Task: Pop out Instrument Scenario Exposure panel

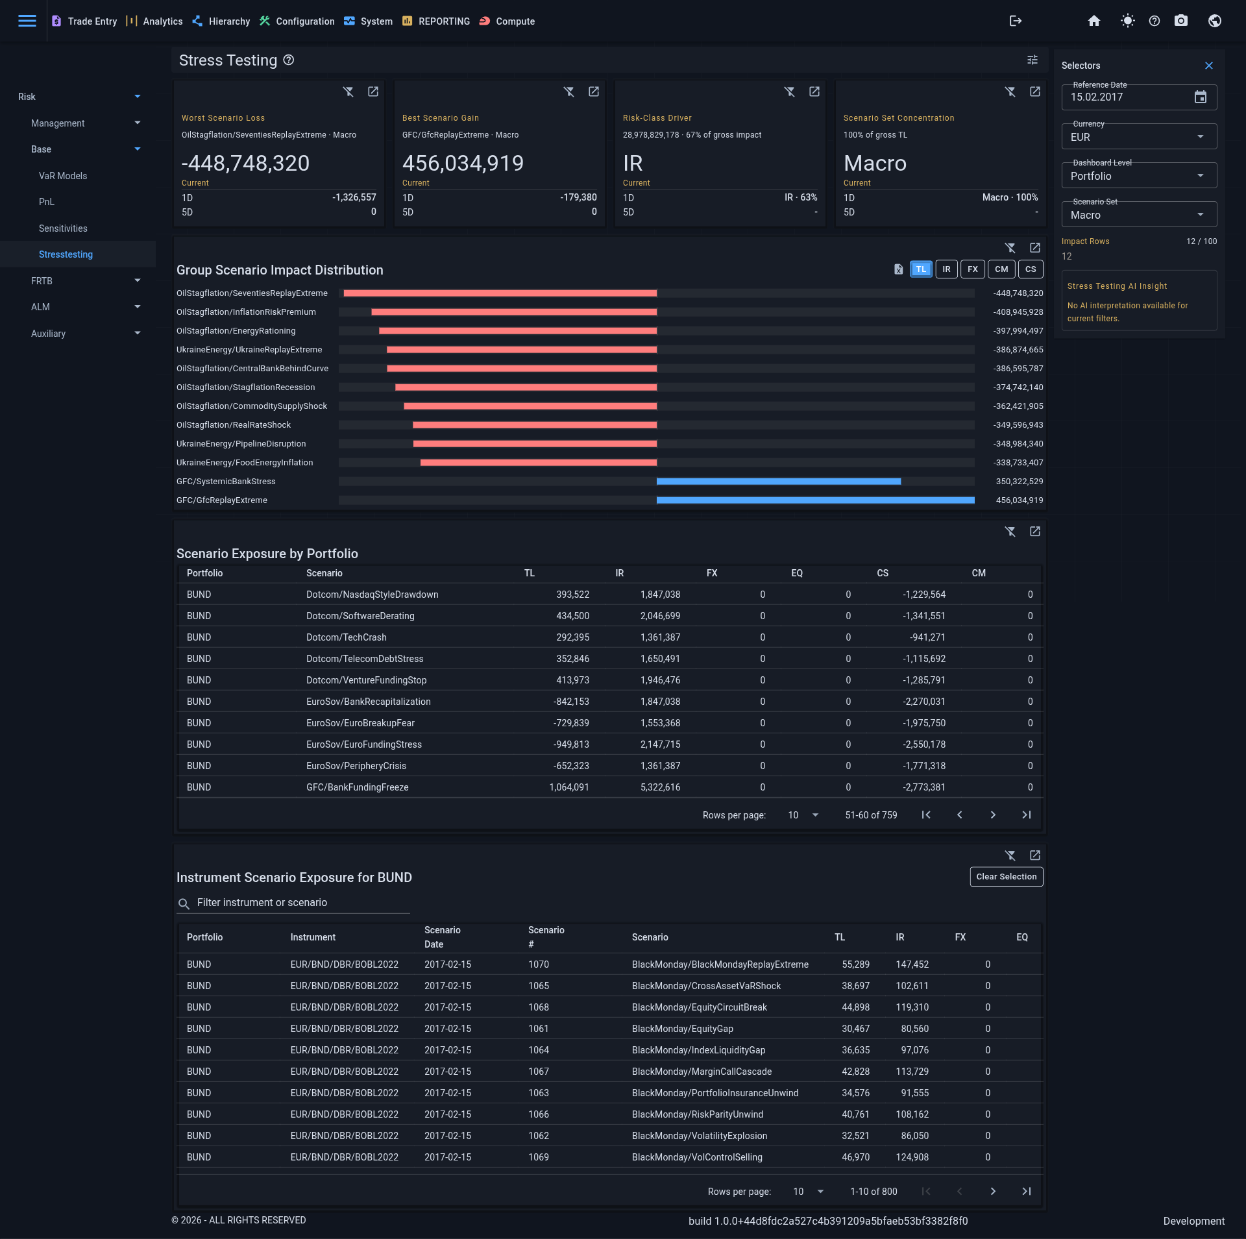Action: coord(1035,855)
